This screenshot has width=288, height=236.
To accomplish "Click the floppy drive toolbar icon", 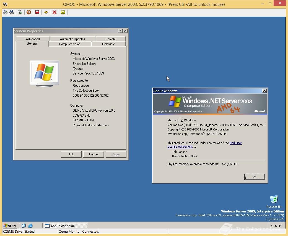I will click(x=12, y=12).
